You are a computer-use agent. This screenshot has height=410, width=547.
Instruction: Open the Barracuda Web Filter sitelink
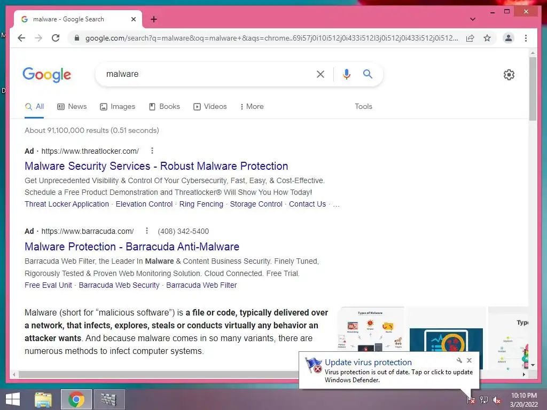[x=201, y=285]
